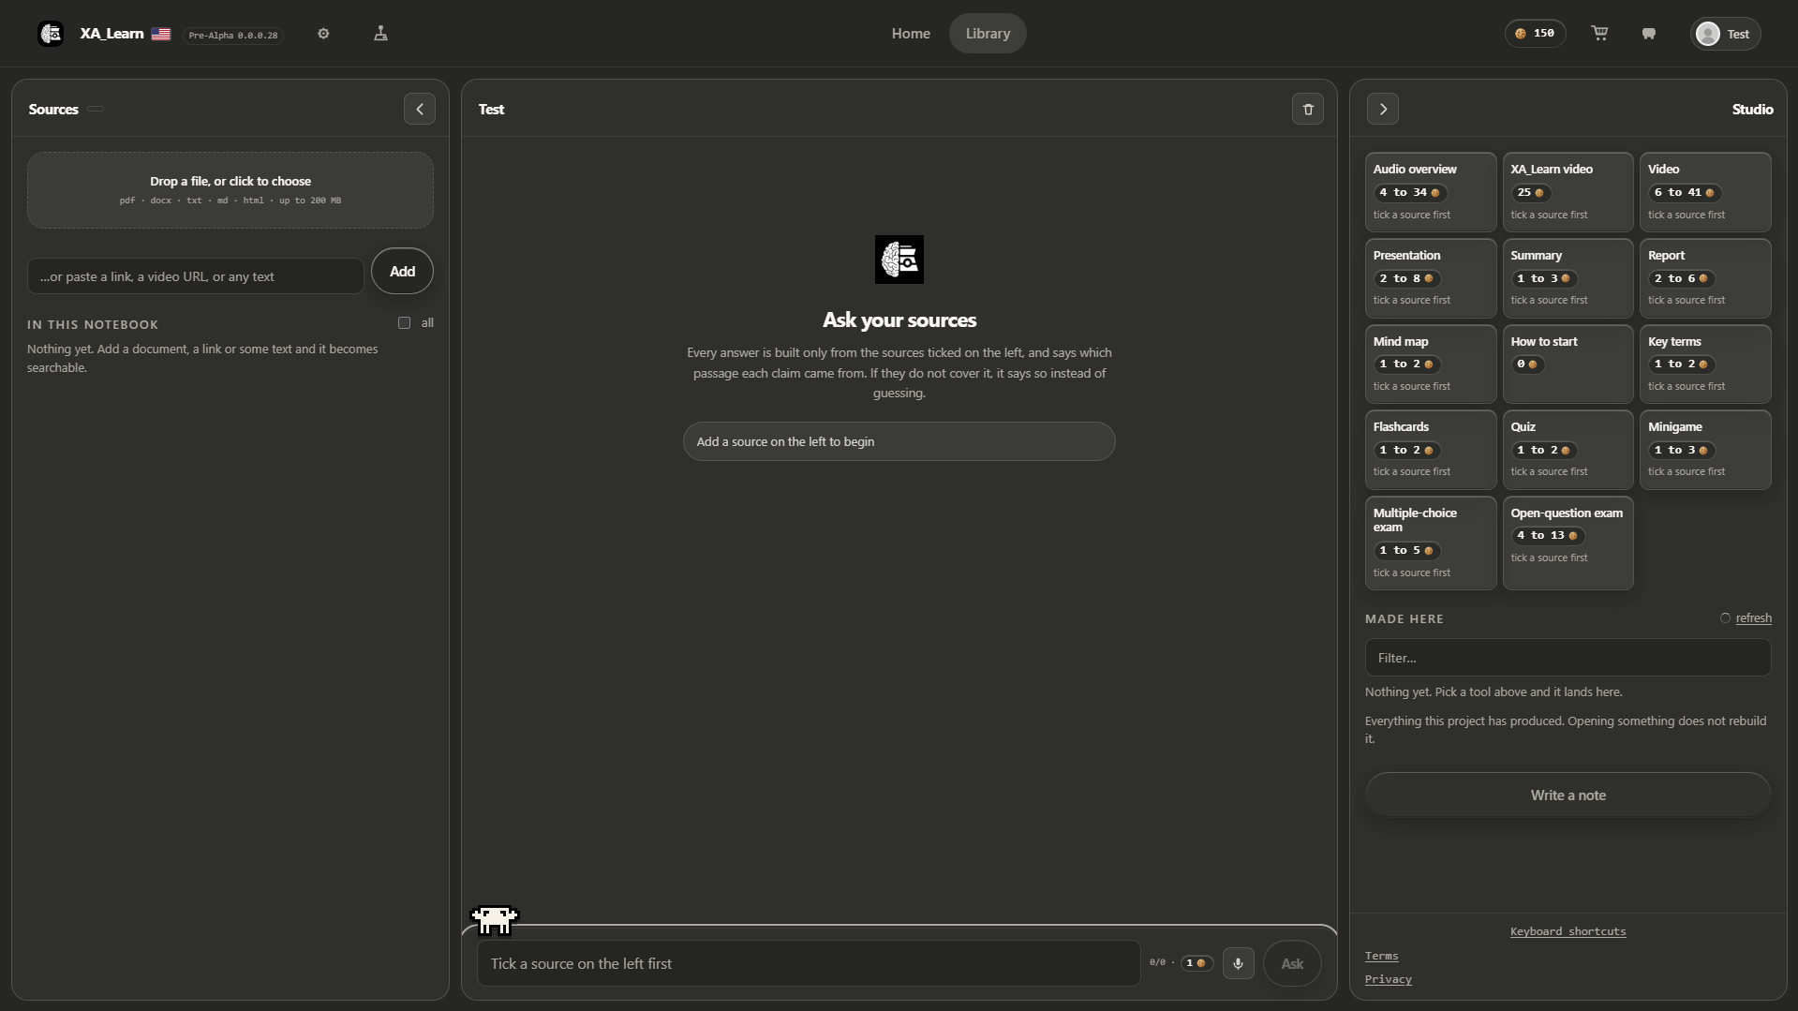Tick the 'all' sources checkbox

tap(404, 322)
